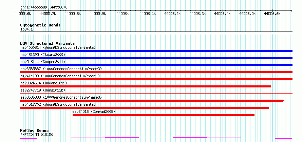The height and width of the screenshot is (142, 302).
Task: Open the esv24516 (Conrad2009) label
Action: [x=94, y=111]
